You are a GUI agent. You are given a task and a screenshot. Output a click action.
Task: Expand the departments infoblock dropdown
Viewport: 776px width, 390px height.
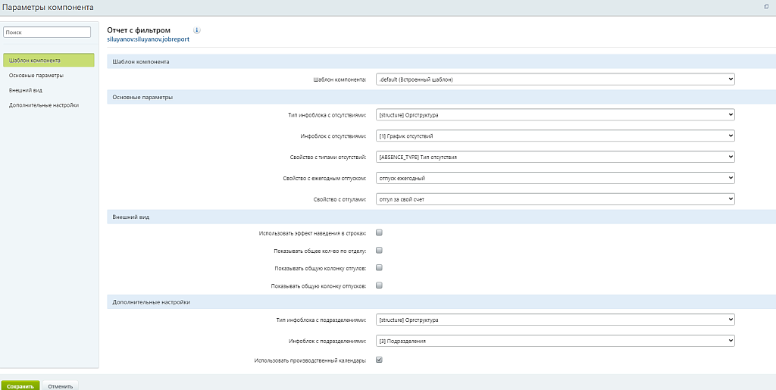coord(555,341)
